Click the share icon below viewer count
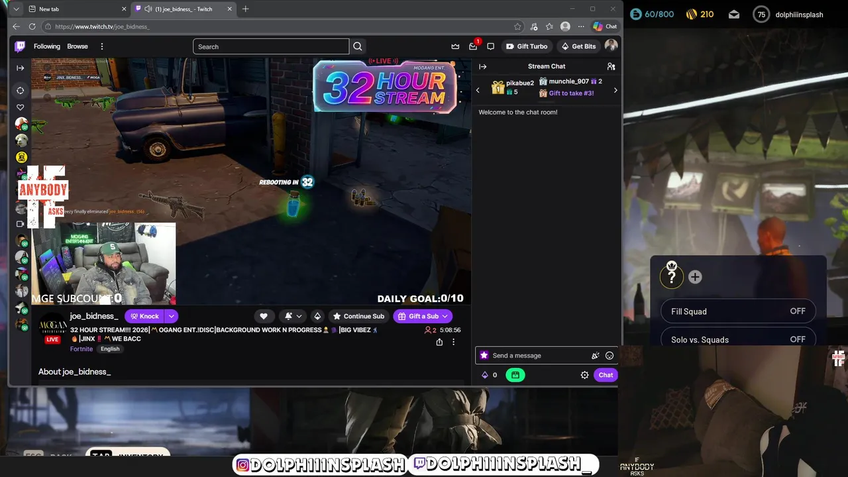848x477 pixels. coord(439,342)
